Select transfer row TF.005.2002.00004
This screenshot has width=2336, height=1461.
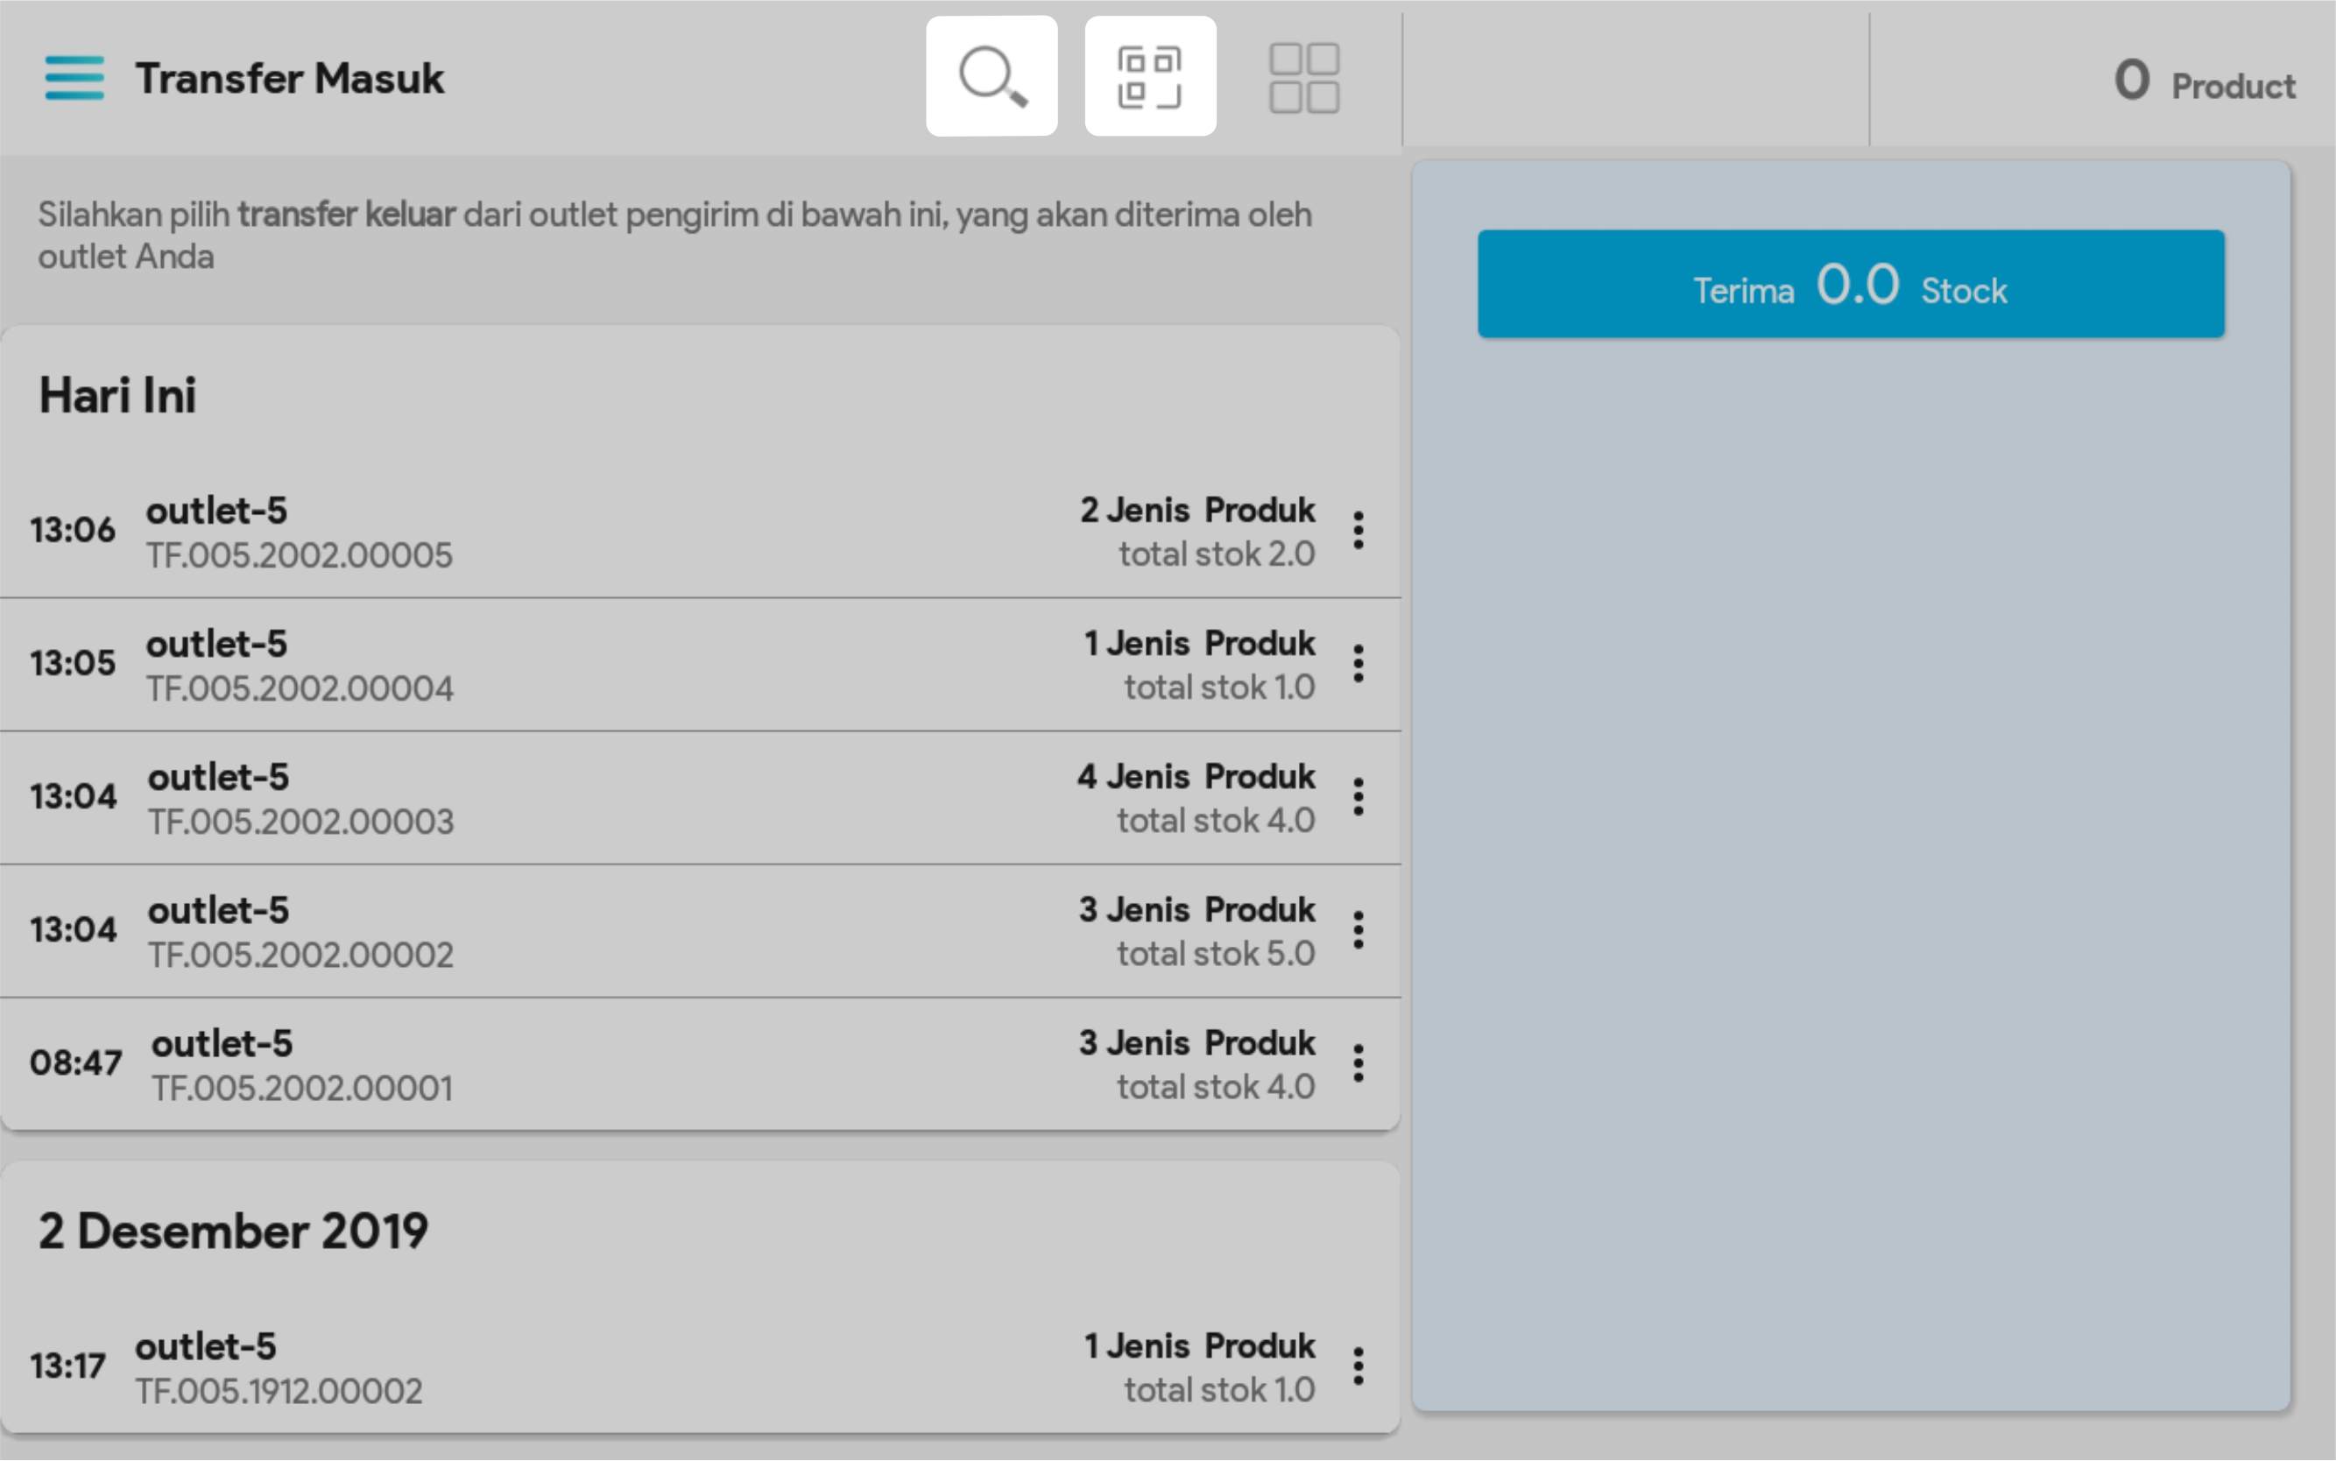(x=676, y=664)
